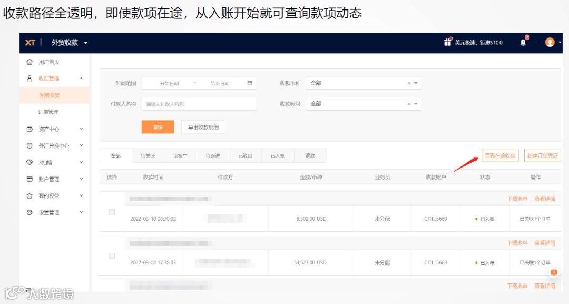The width and height of the screenshot is (569, 304).
Task: Clear the 收款币种 selection with the x
Action: [x=409, y=83]
